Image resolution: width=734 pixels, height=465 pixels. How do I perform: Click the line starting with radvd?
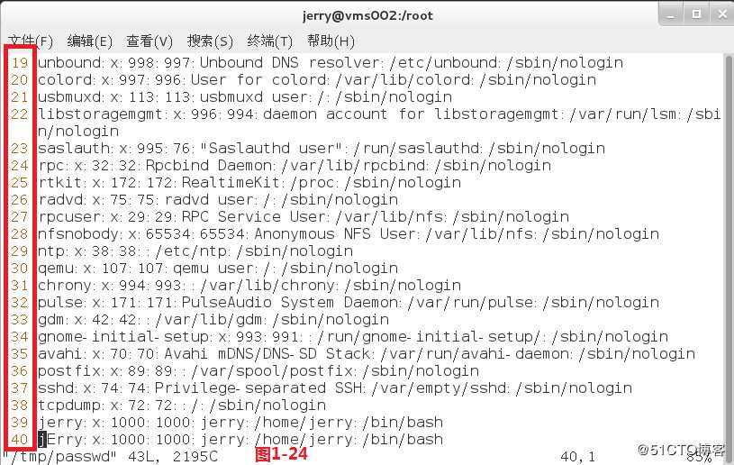coord(218,199)
